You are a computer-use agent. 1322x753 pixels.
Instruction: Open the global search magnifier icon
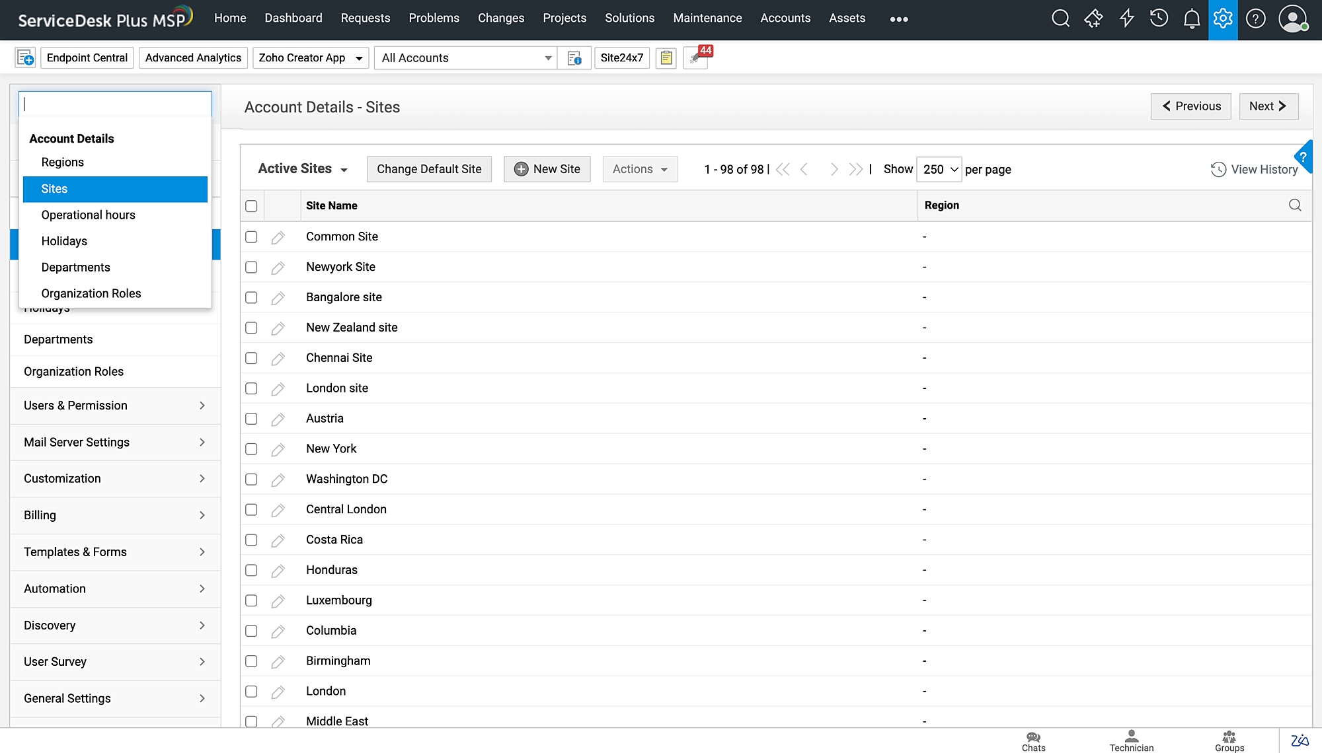click(1060, 18)
